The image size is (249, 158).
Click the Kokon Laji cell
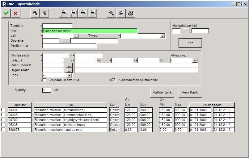[114, 129]
